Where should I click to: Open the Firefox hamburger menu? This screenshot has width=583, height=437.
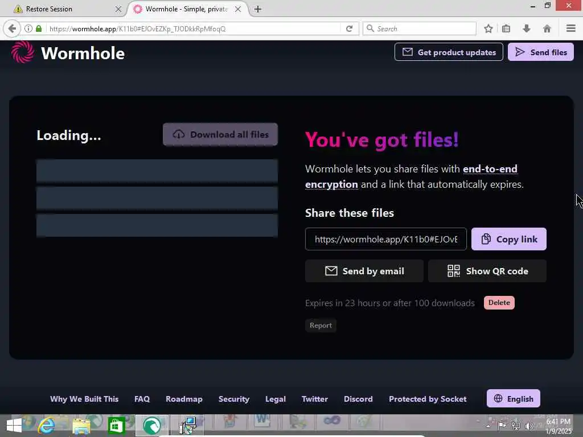coord(570,28)
